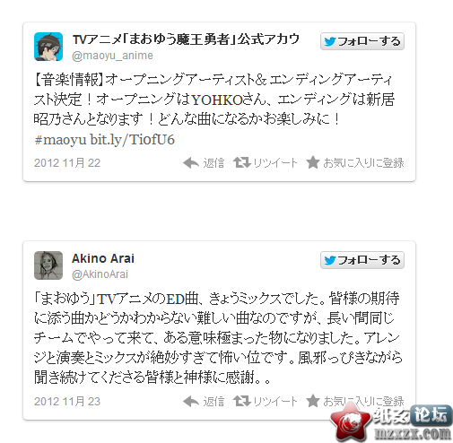Open the 2012 11月 22 timestamp

(67, 163)
